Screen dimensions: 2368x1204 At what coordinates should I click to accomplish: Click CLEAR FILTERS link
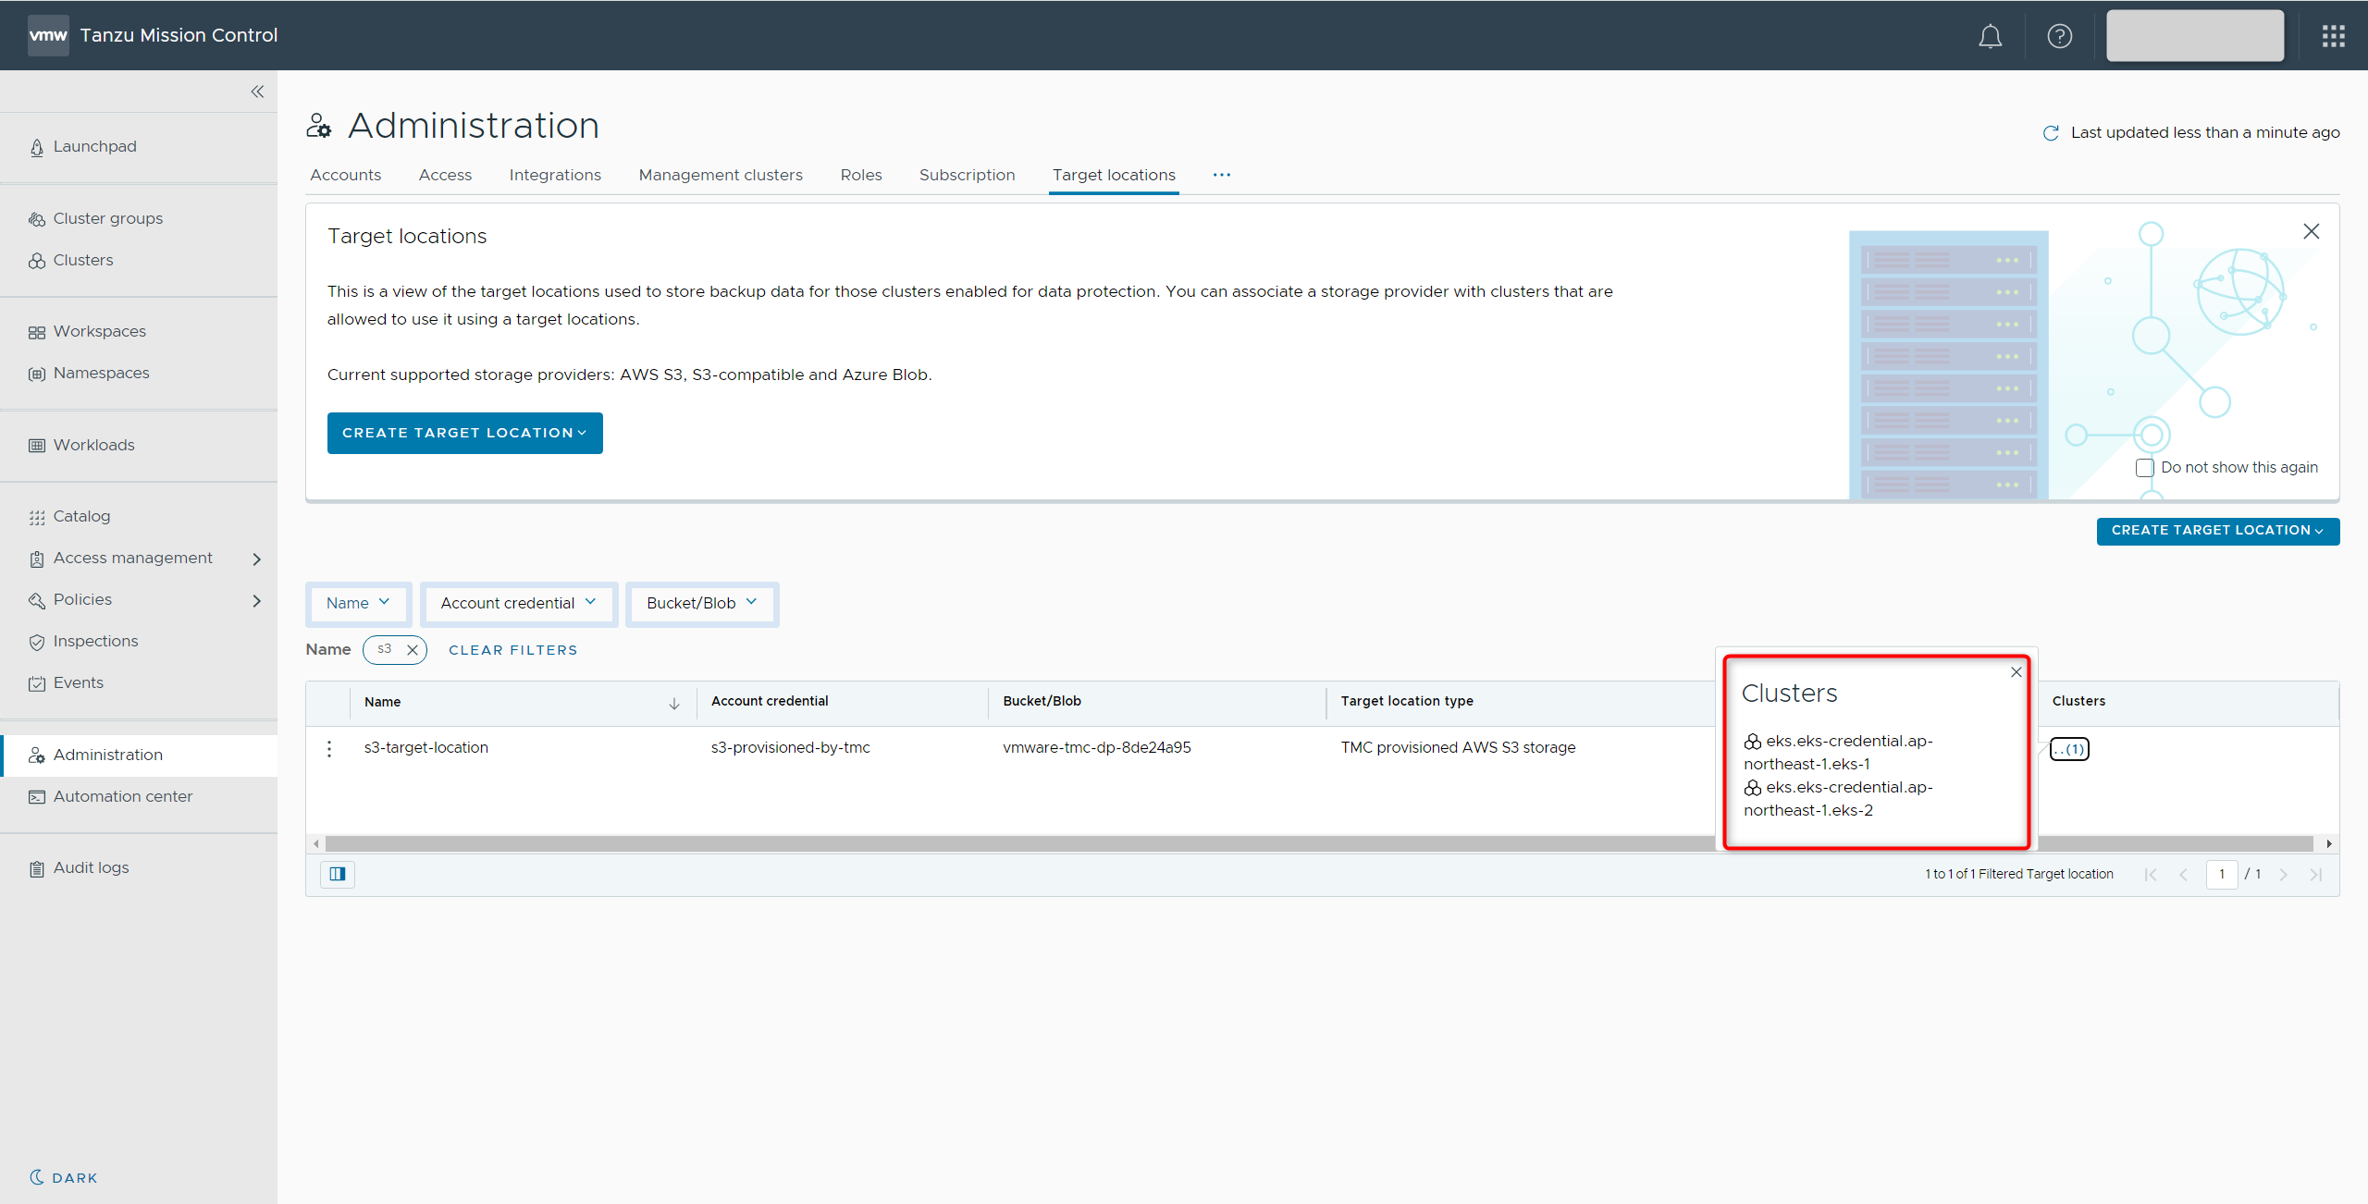click(x=512, y=650)
